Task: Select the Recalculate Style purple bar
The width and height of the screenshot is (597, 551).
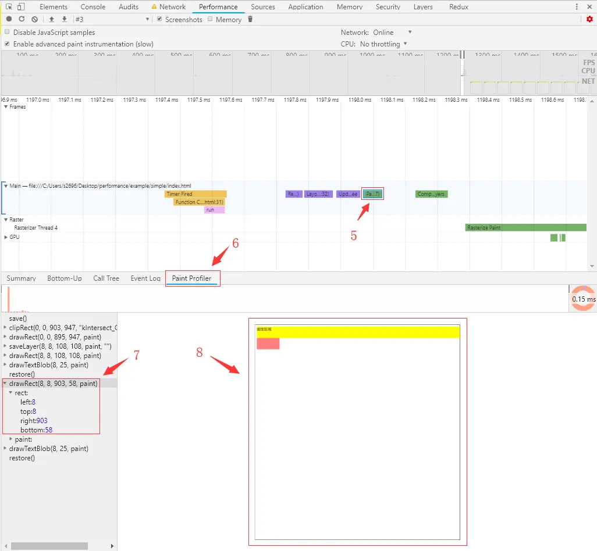Action: 293,194
